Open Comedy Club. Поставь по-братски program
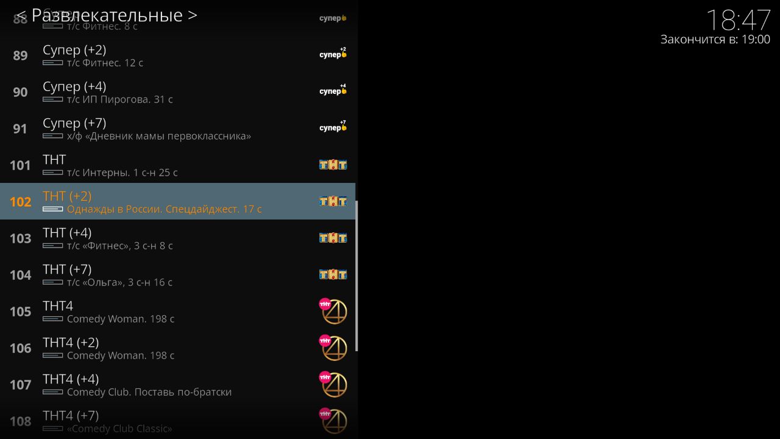 click(x=149, y=392)
